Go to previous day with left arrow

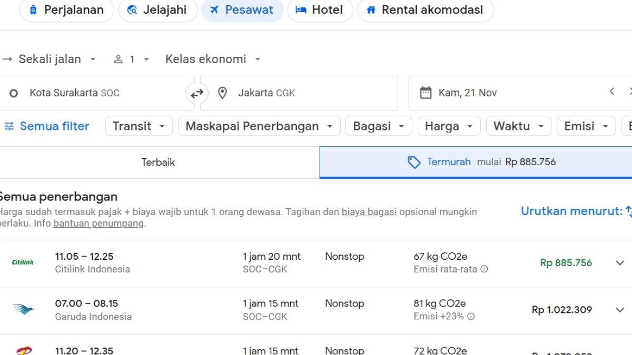611,92
